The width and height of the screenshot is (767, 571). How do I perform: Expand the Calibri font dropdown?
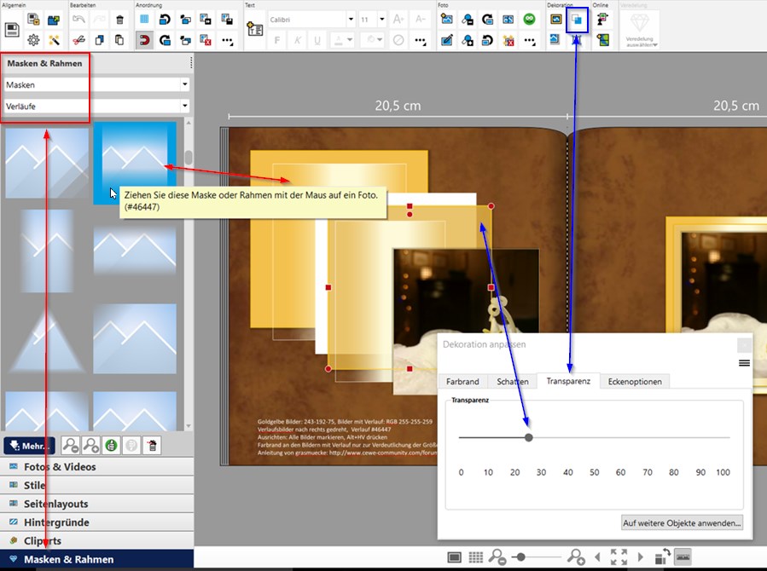point(350,19)
